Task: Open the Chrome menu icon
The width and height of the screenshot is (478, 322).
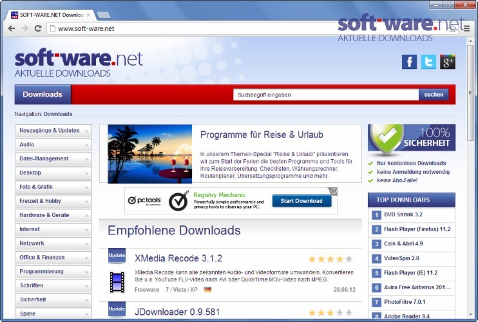Action: (466, 28)
